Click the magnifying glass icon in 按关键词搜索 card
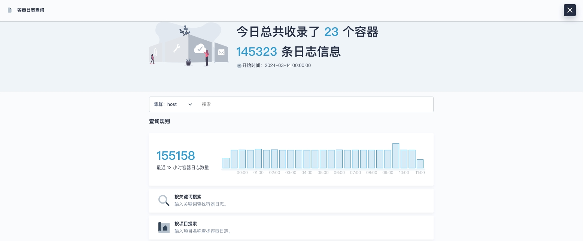The height and width of the screenshot is (241, 583). click(x=164, y=200)
